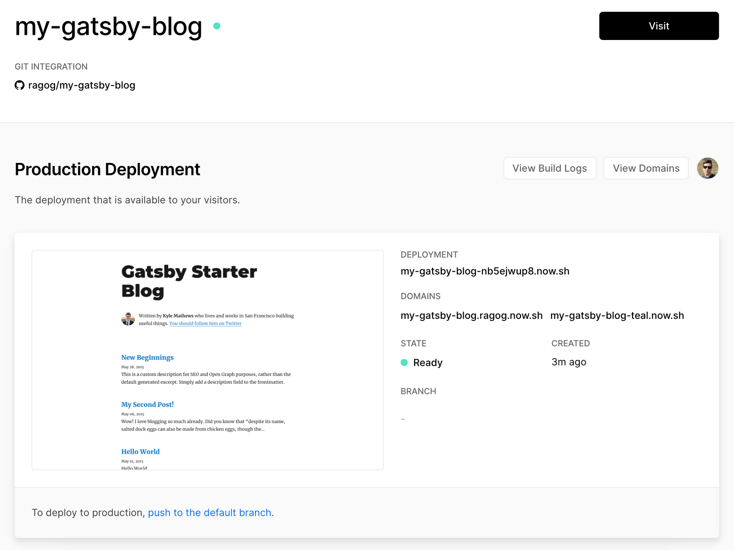Open the ragog/my-gatsby-blog repository link
The width and height of the screenshot is (734, 550).
(81, 85)
